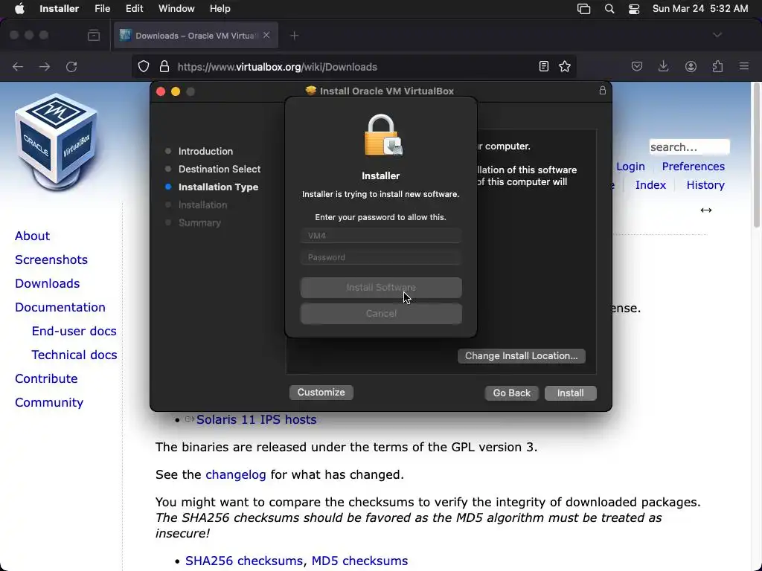Click the width toggle double arrow icon
The image size is (762, 571).
[x=706, y=210]
